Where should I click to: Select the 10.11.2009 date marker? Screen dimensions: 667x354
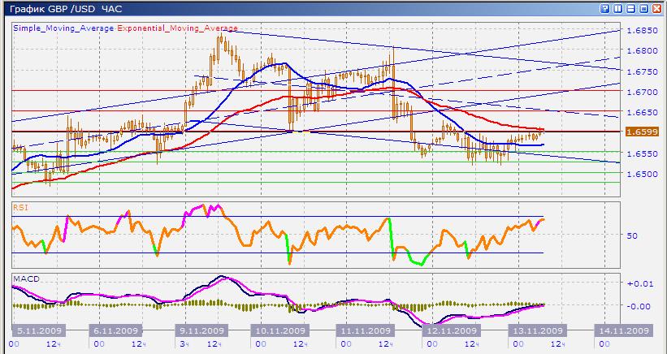pyautogui.click(x=278, y=330)
